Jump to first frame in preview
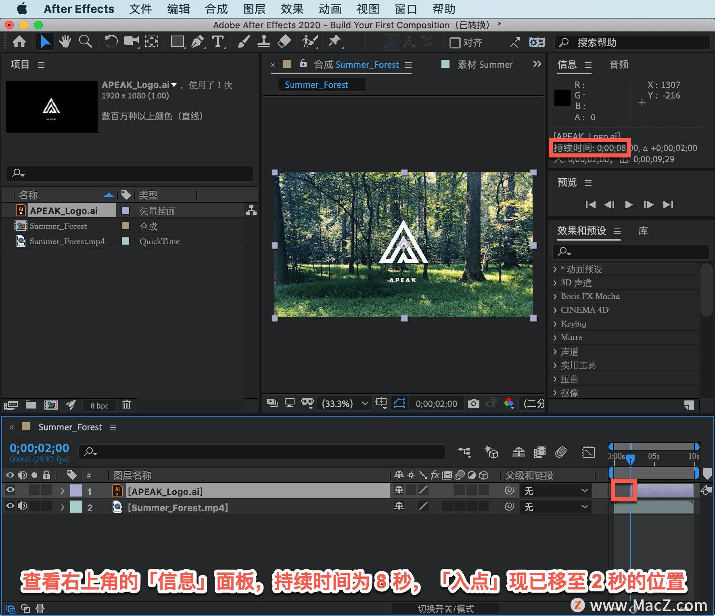This screenshot has height=616, width=715. click(591, 205)
